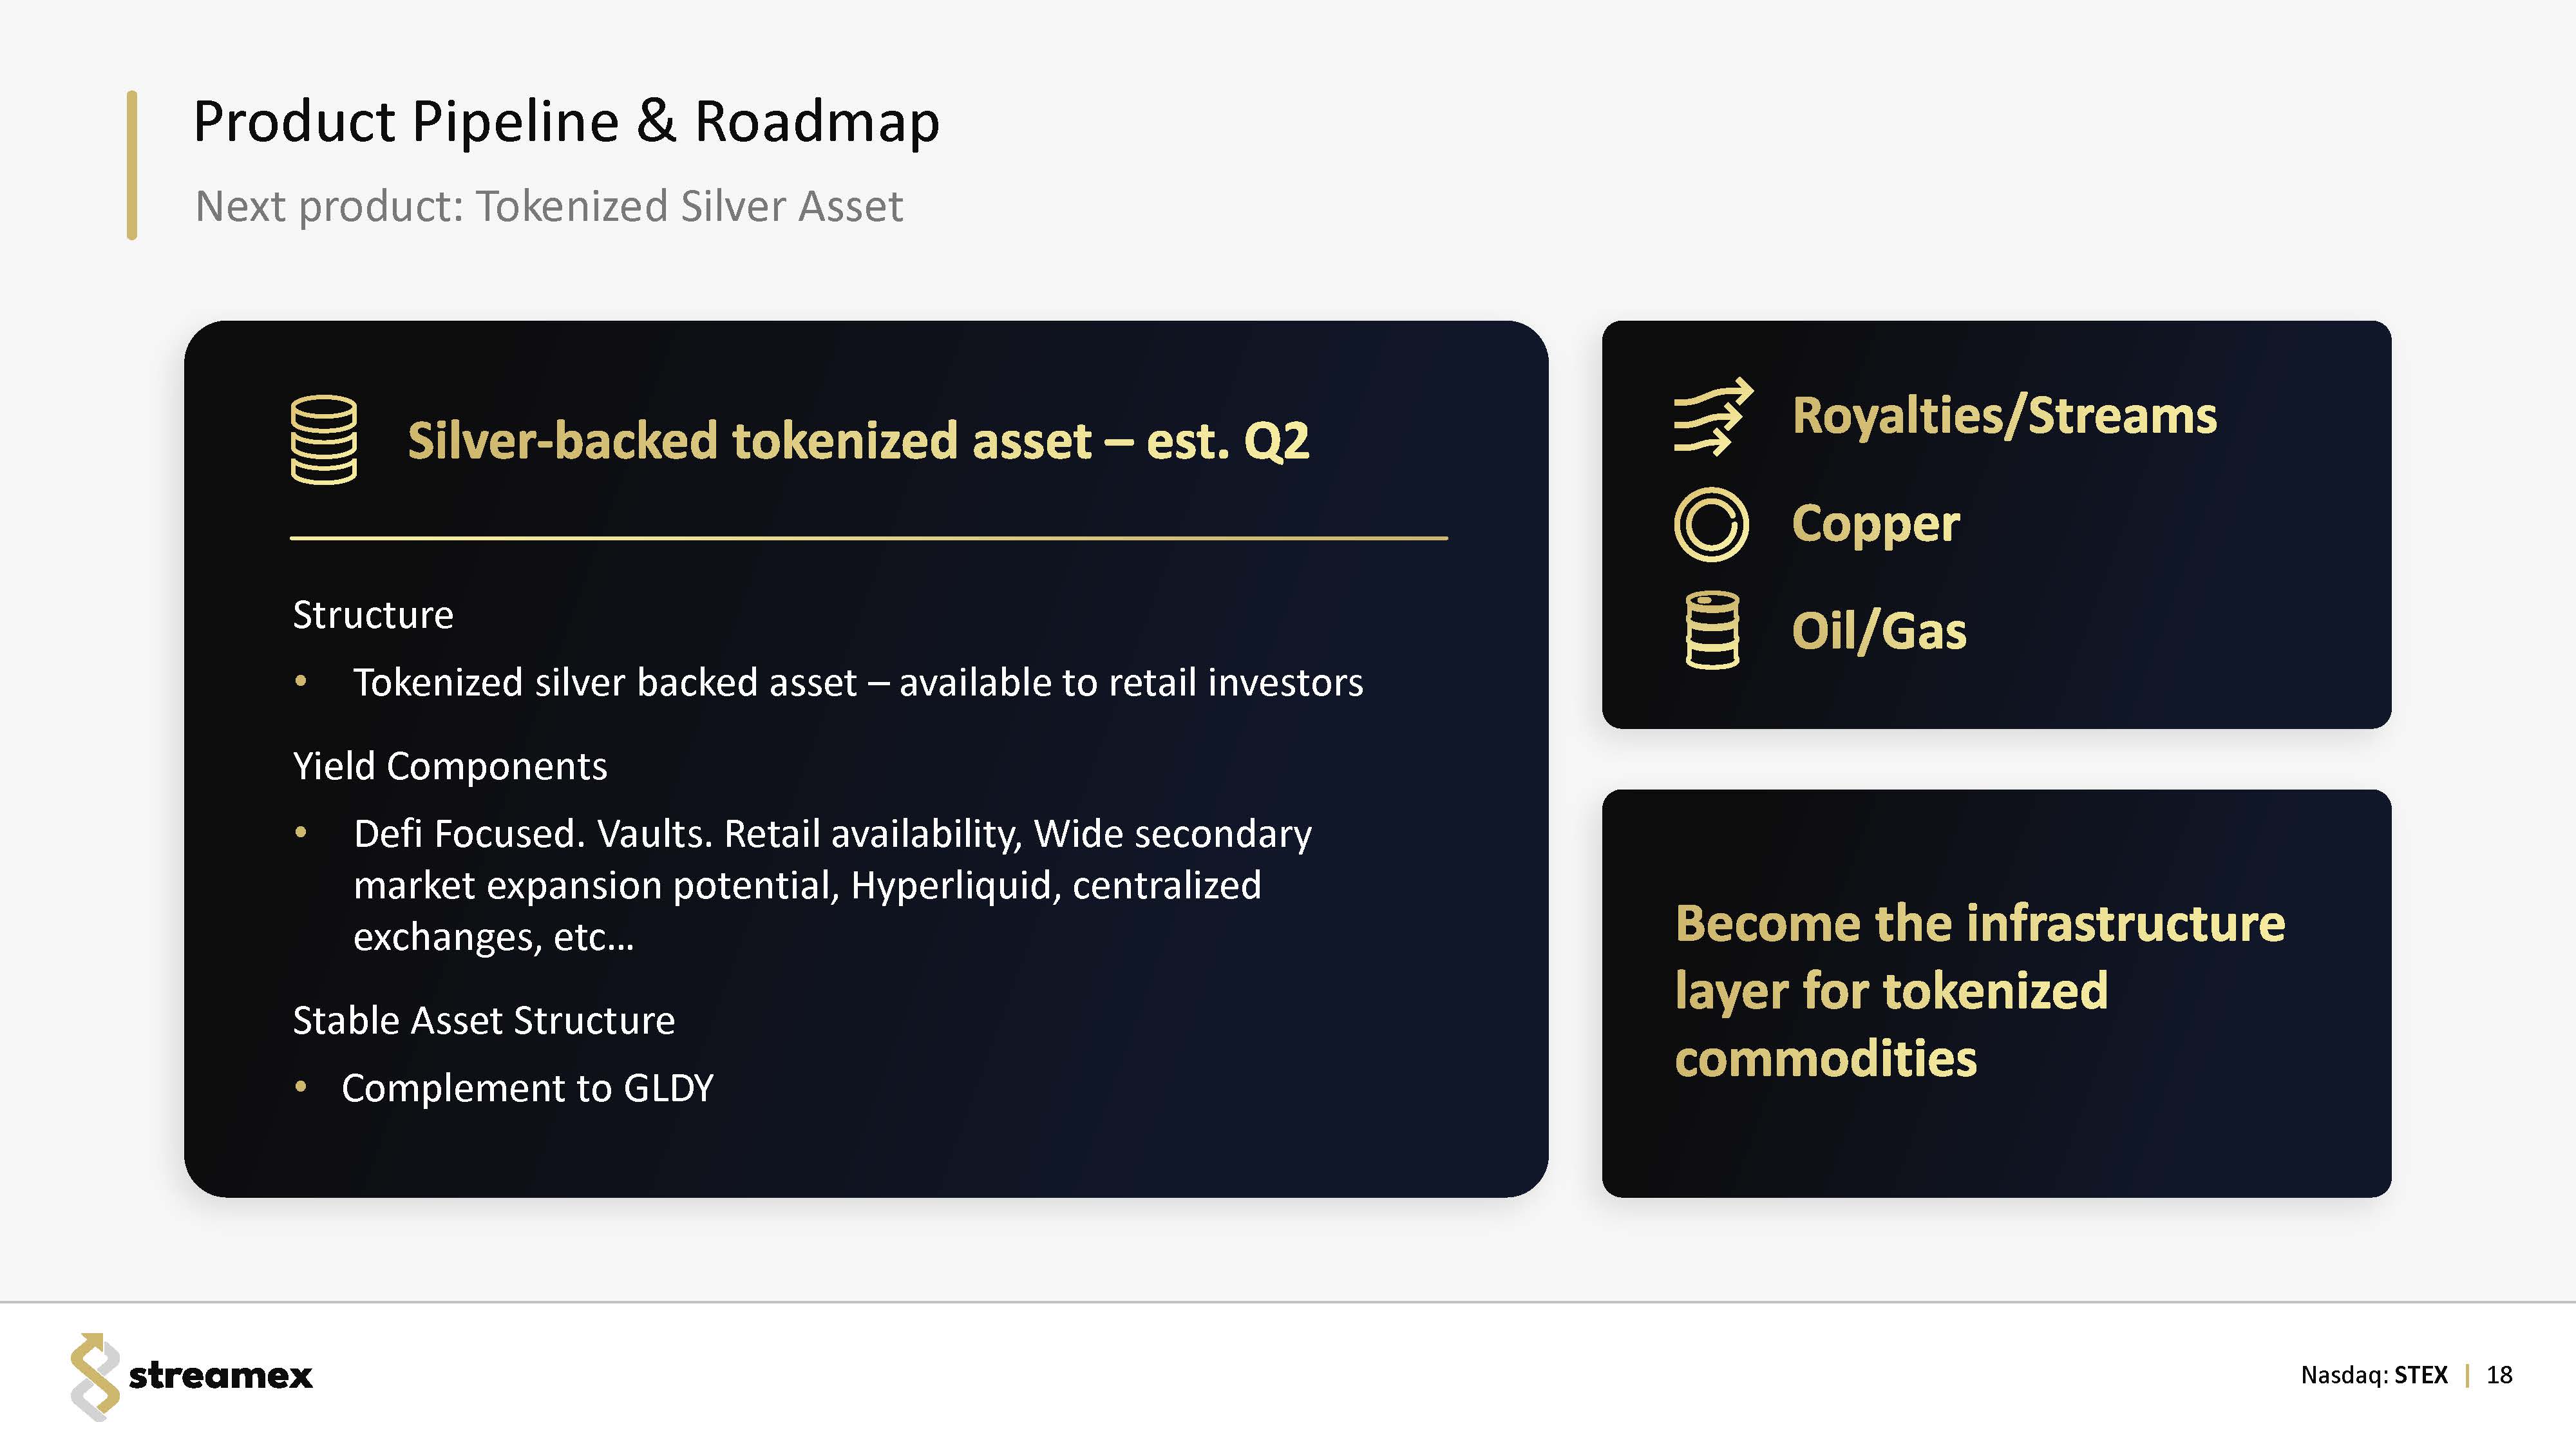Select the 'available to retail investors' bullet
This screenshot has height=1449, width=2576.
click(x=858, y=683)
